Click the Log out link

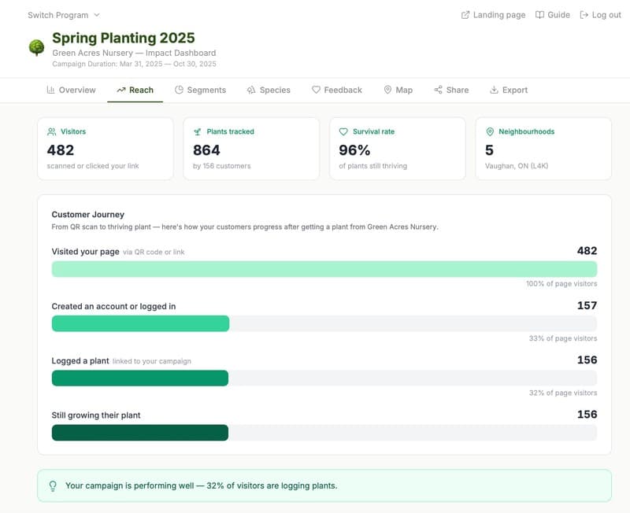(600, 15)
